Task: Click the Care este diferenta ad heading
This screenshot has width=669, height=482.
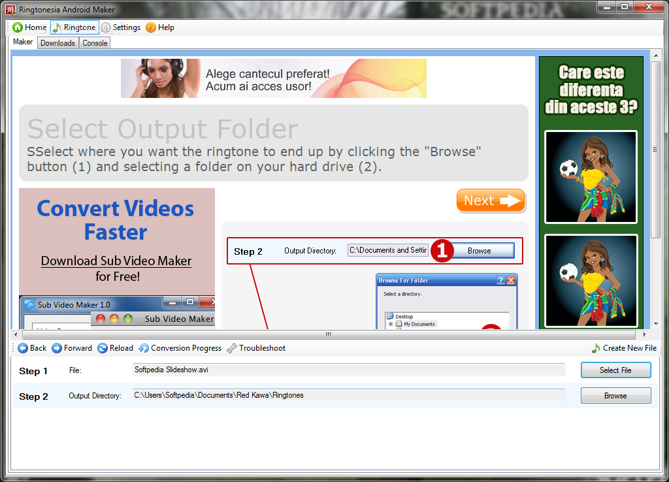Action: 591,90
